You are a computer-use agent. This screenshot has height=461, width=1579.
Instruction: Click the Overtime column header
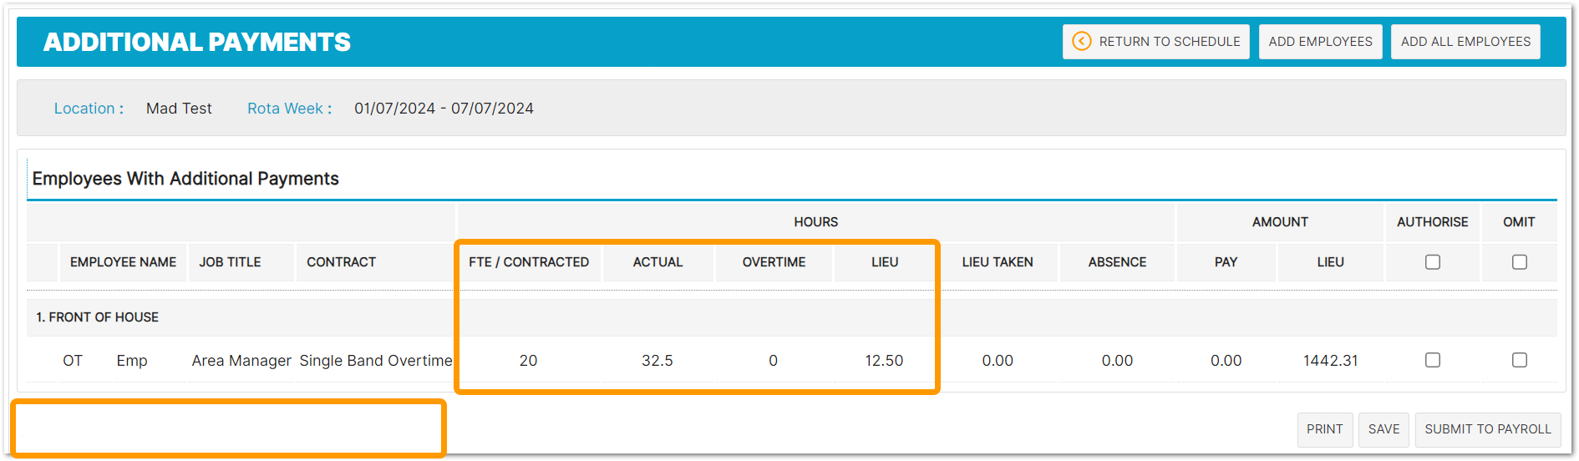coord(774,262)
